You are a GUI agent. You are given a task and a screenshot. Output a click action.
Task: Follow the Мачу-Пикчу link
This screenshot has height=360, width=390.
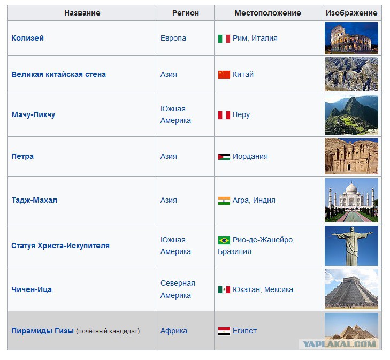[33, 115]
